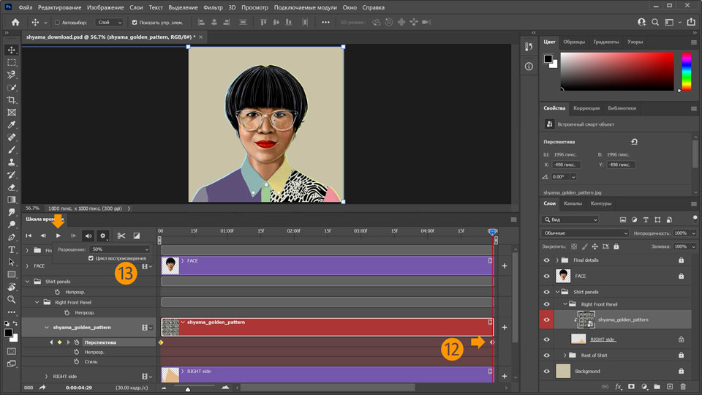The width and height of the screenshot is (702, 395).
Task: Expand the Rest of Shirt layer group
Action: tap(565, 355)
